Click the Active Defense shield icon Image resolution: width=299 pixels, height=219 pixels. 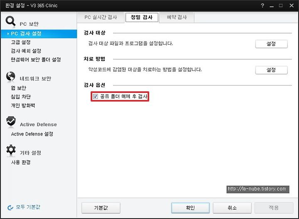pyautogui.click(x=11, y=121)
